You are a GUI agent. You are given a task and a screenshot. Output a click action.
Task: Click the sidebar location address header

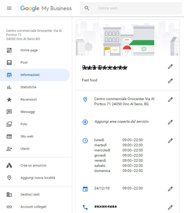34,35
